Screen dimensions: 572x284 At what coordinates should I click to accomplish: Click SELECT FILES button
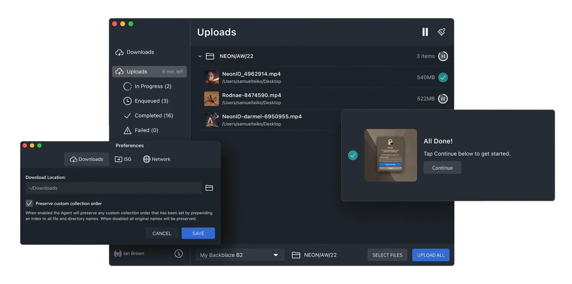387,255
